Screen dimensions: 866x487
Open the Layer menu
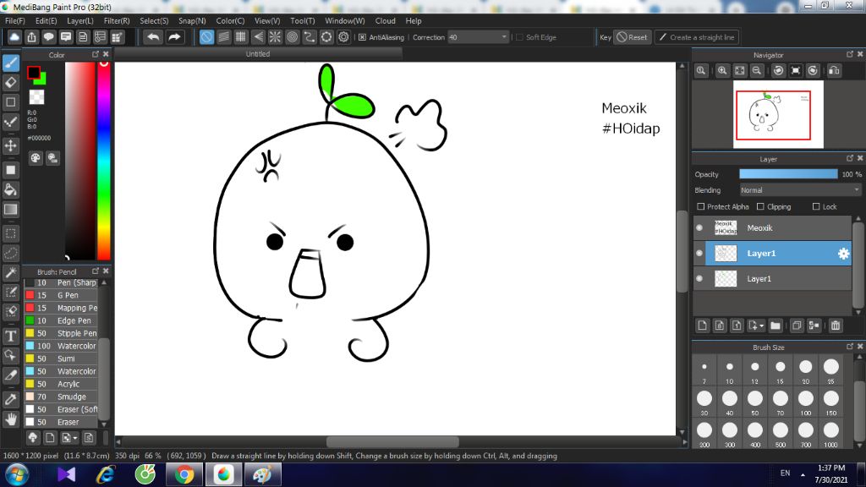tap(80, 21)
